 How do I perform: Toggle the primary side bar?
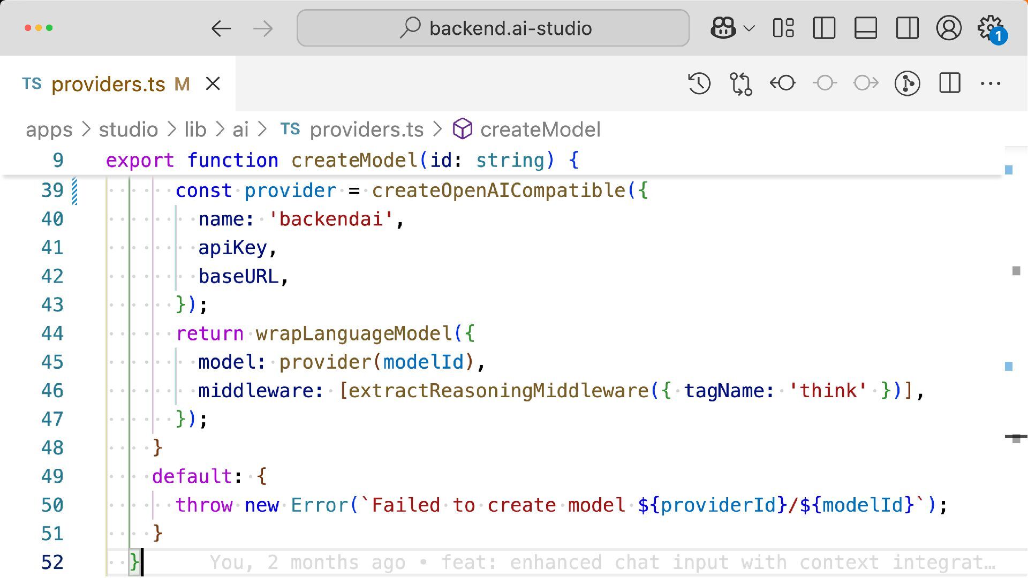tap(824, 28)
